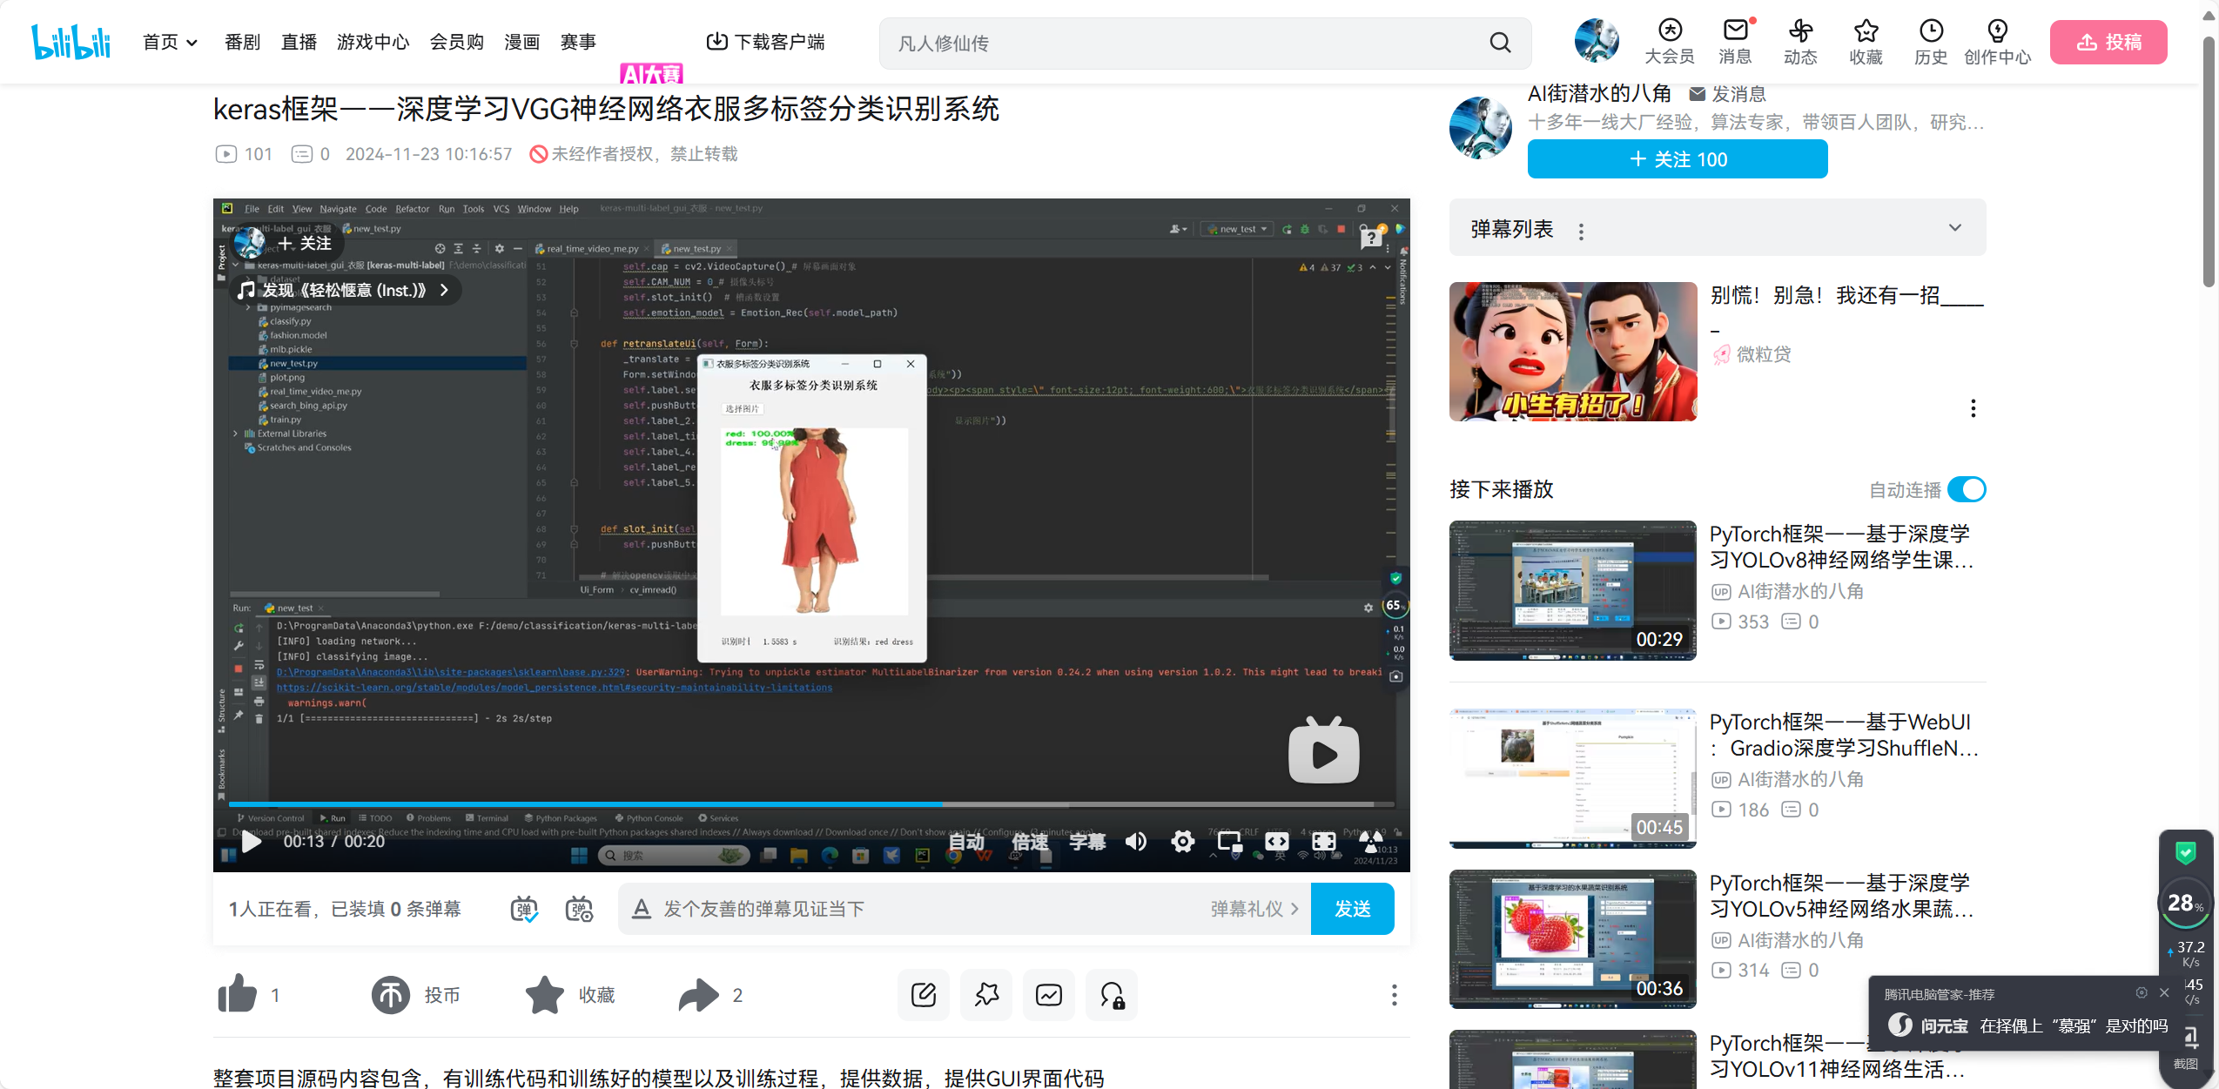This screenshot has height=1089, width=2219.
Task: Mute the video with volume icon
Action: click(x=1135, y=841)
